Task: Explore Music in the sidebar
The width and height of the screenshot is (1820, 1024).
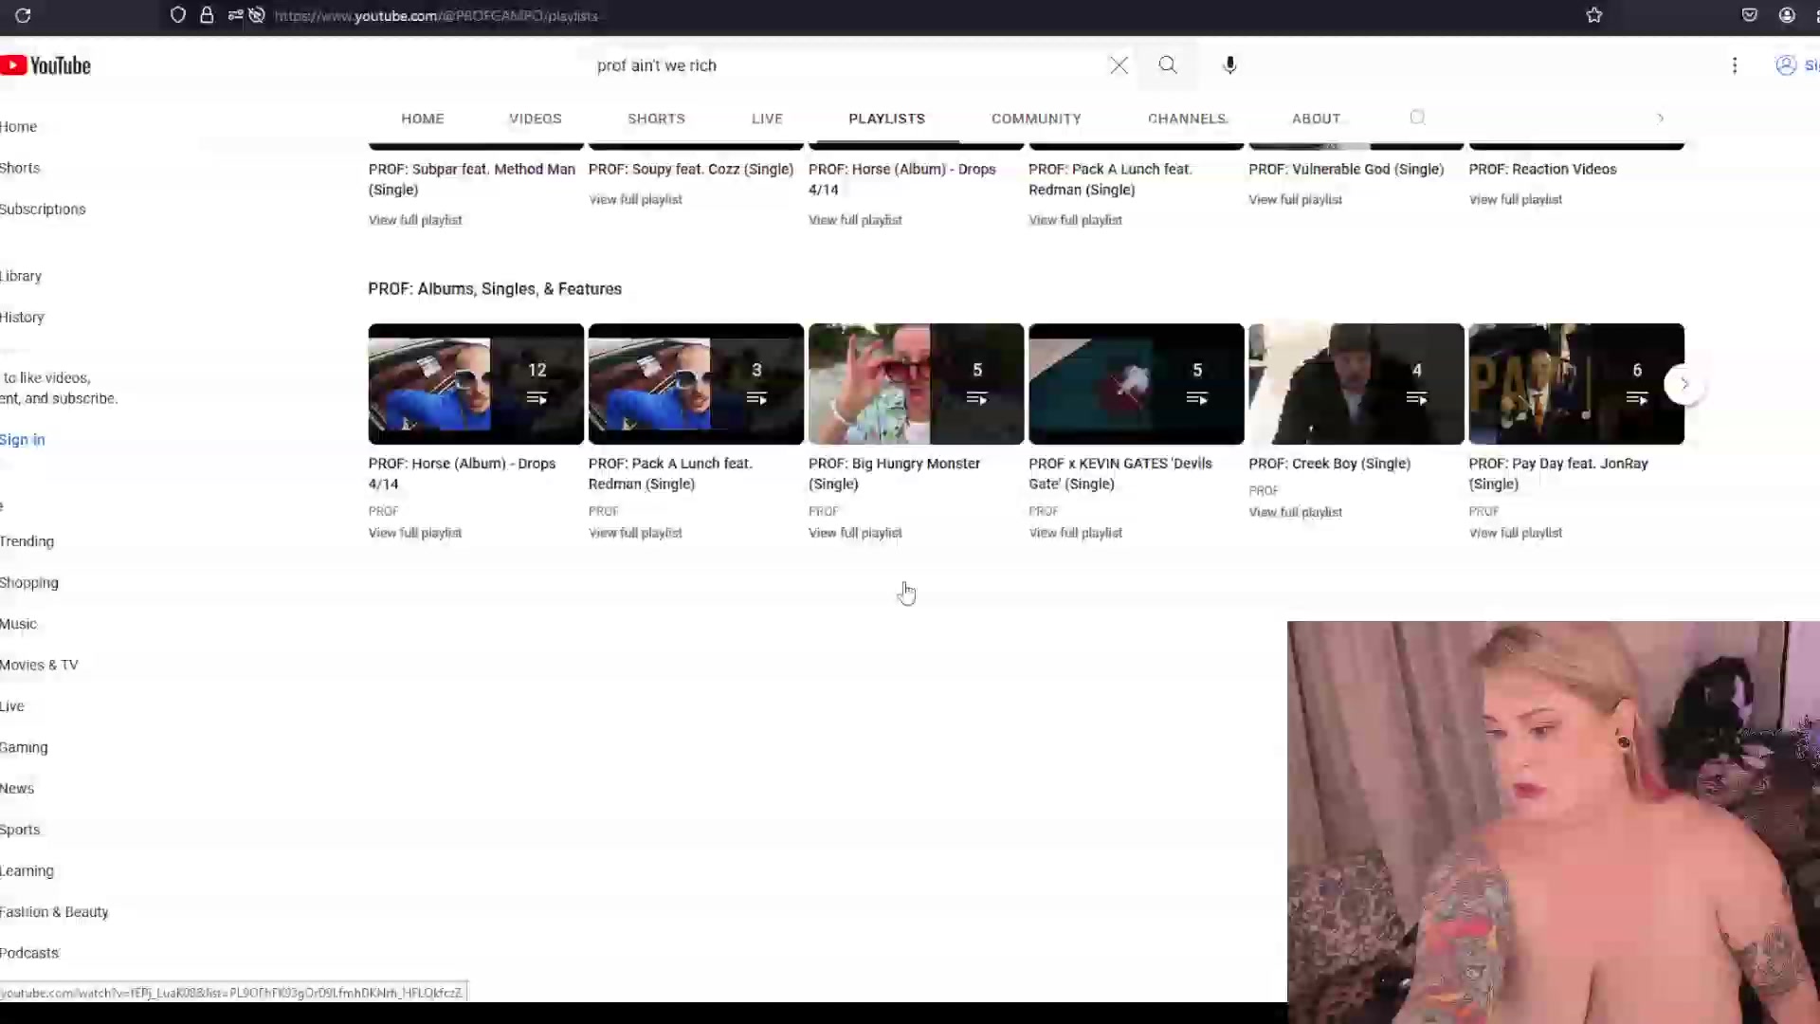Action: pyautogui.click(x=18, y=624)
